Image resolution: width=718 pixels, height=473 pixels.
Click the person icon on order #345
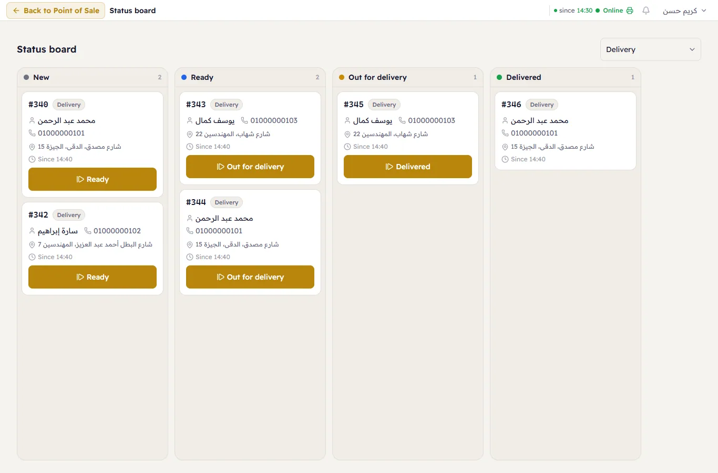[347, 120]
